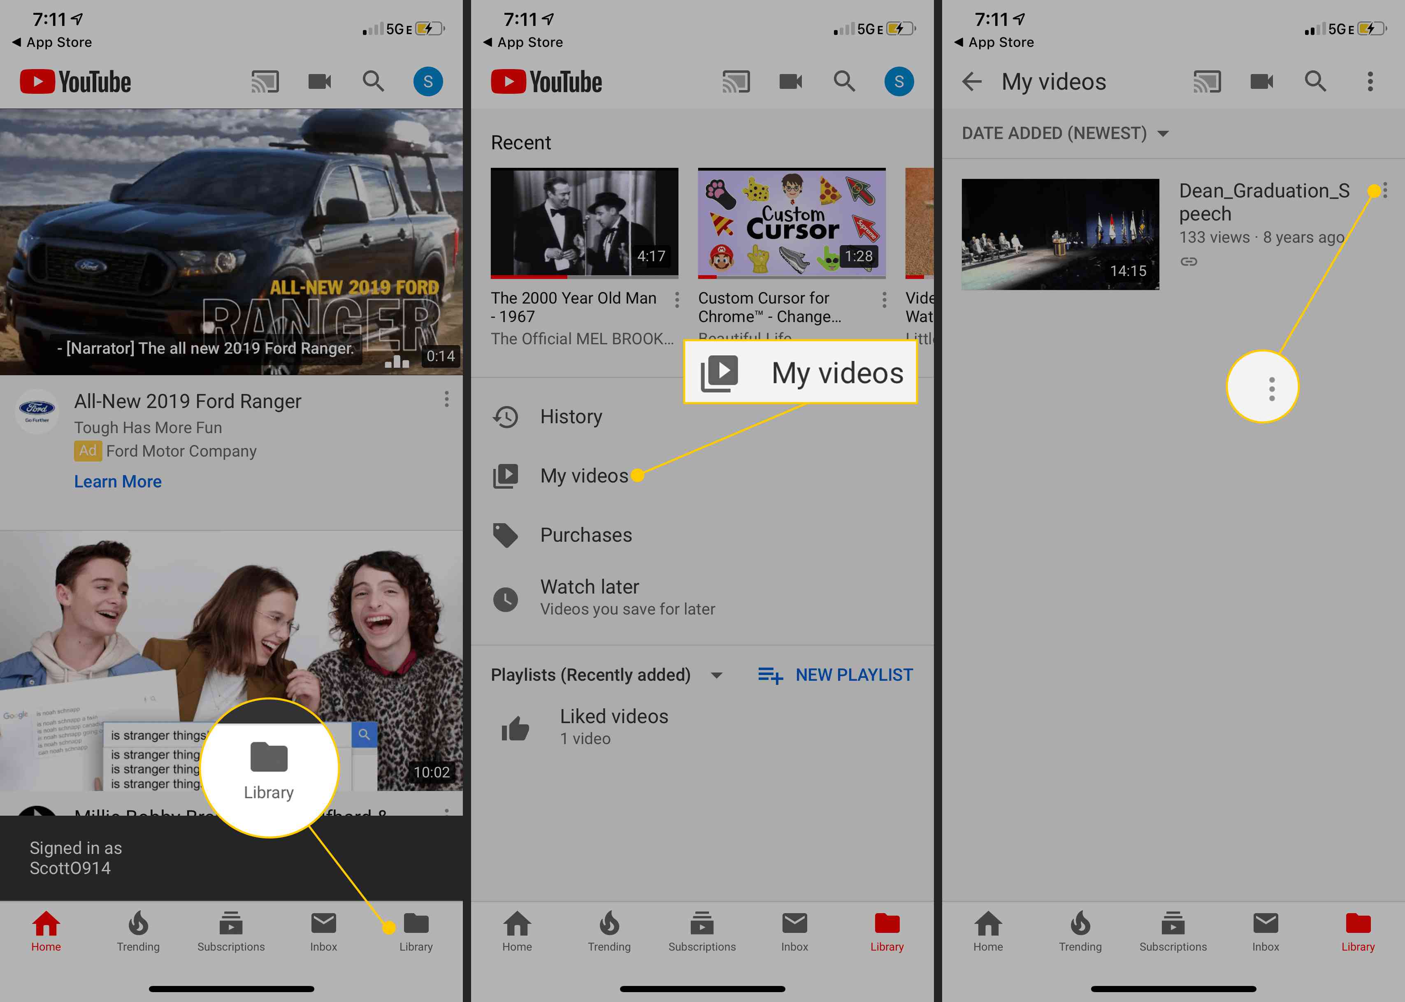
Task: Tap camera record icon in left phone screen
Action: pyautogui.click(x=320, y=81)
